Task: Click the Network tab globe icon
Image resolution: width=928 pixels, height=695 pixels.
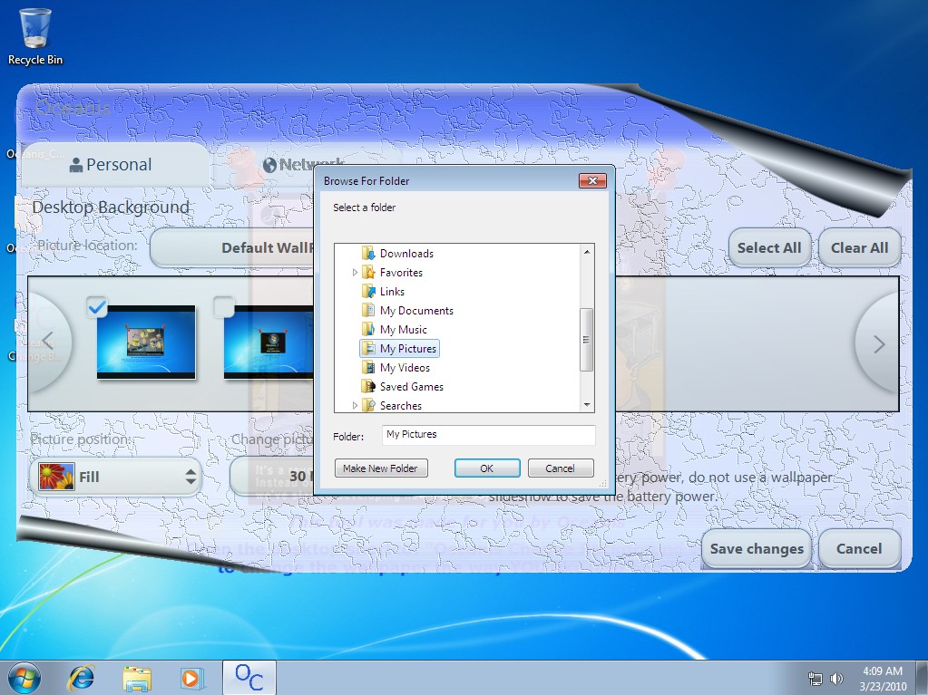Action: [270, 165]
